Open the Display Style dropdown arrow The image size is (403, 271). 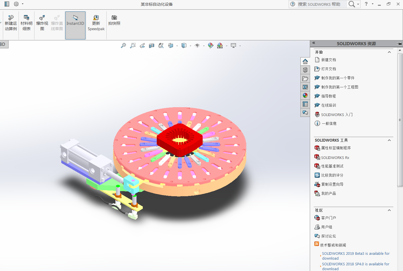190,46
